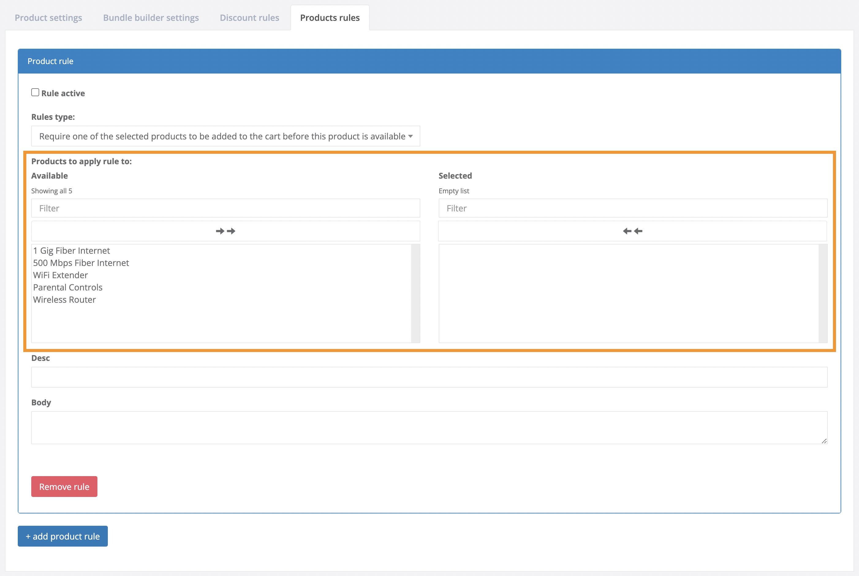Select 1 Gig Fiber Internet option

(x=72, y=251)
